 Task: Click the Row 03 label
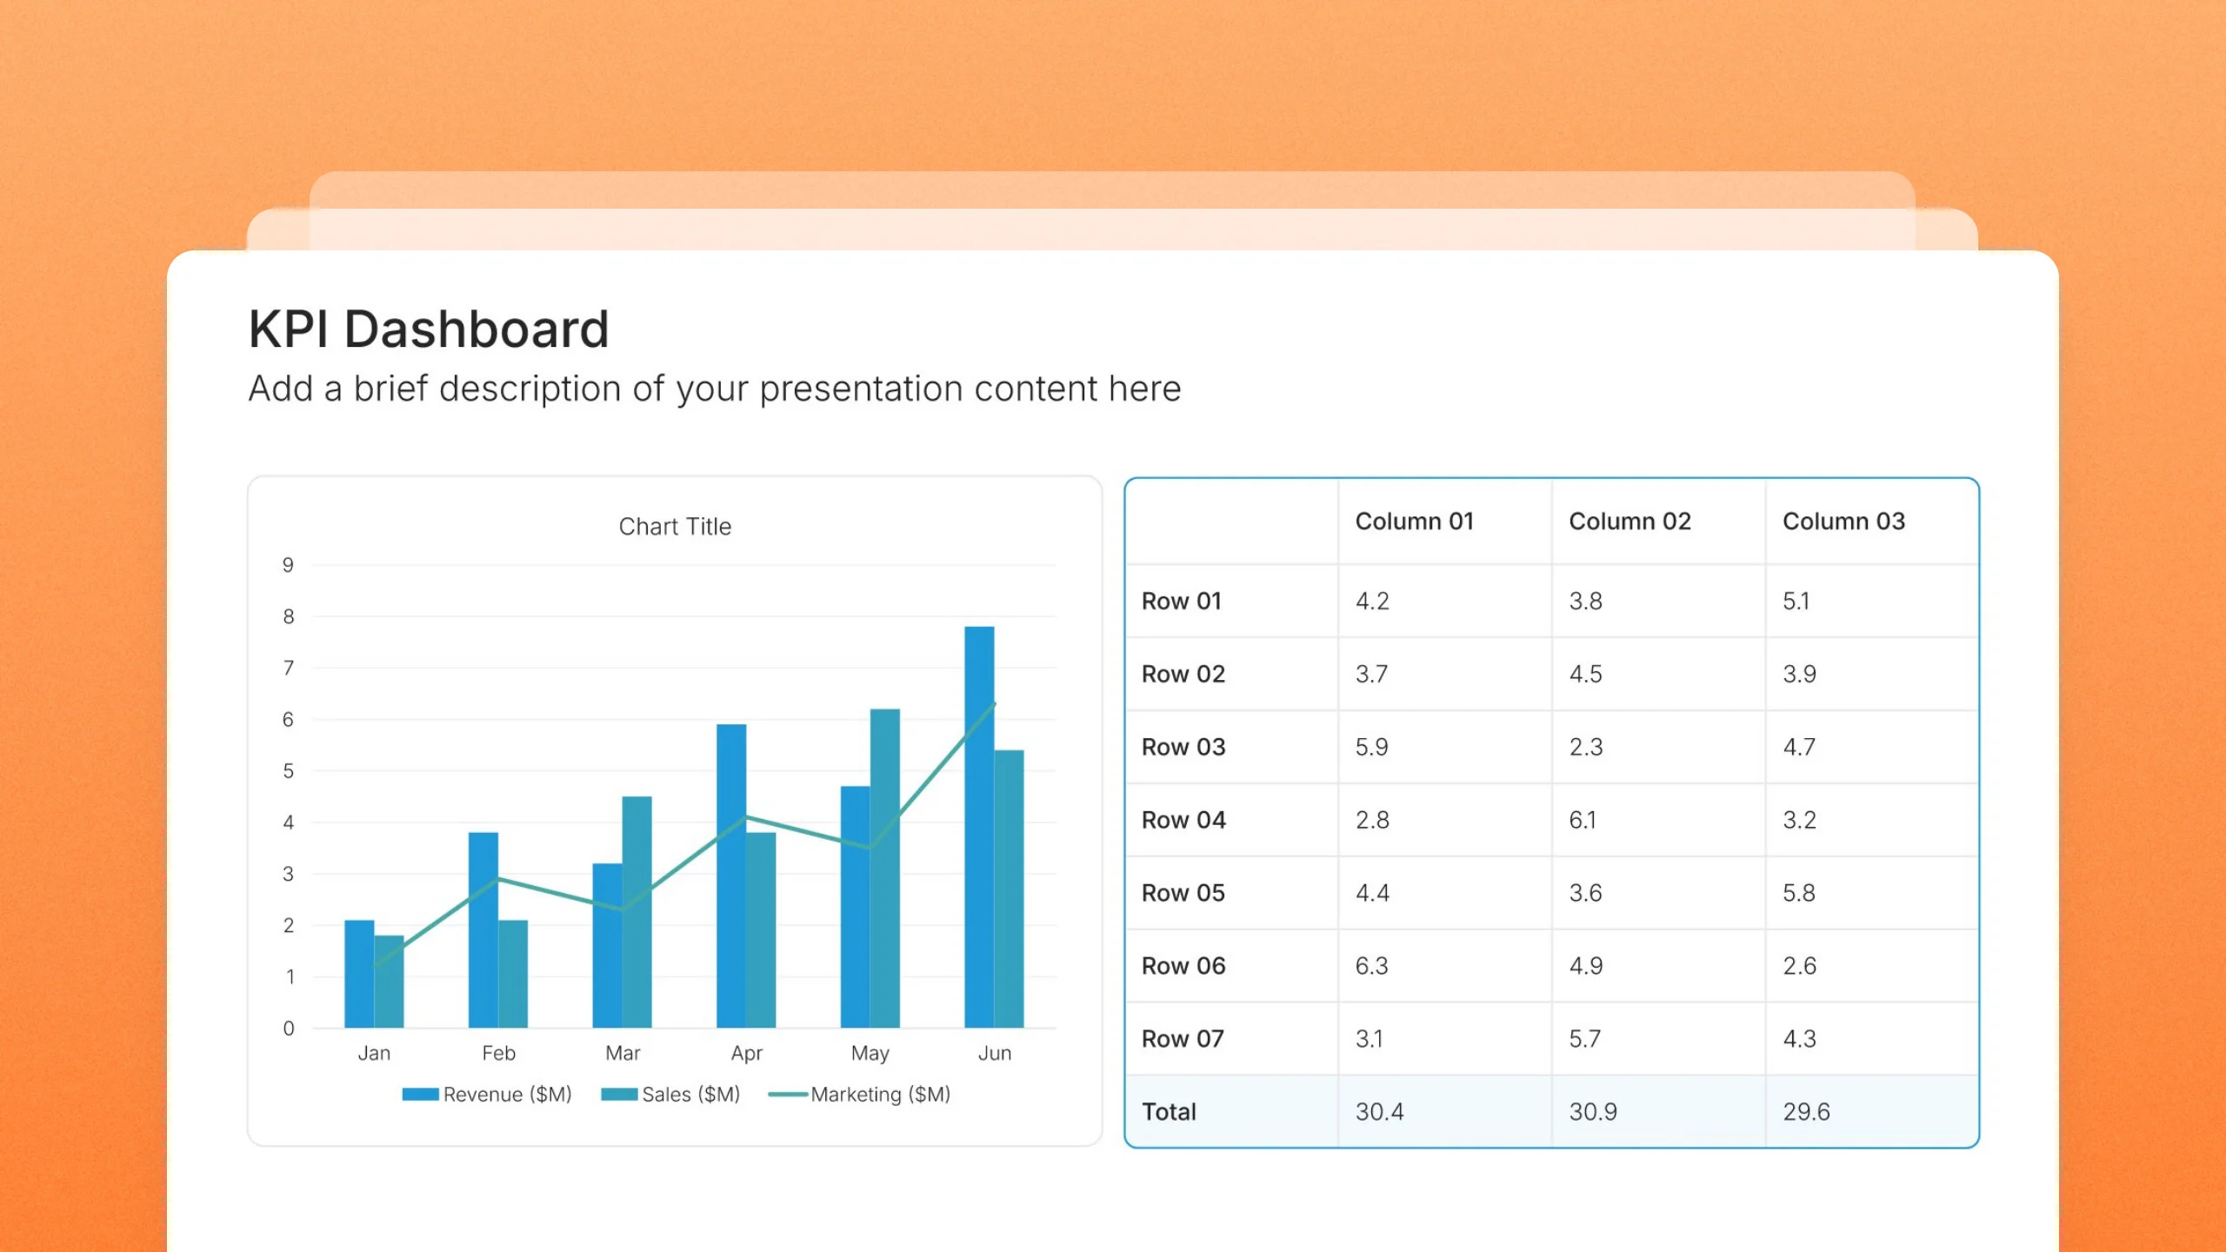pyautogui.click(x=1183, y=747)
